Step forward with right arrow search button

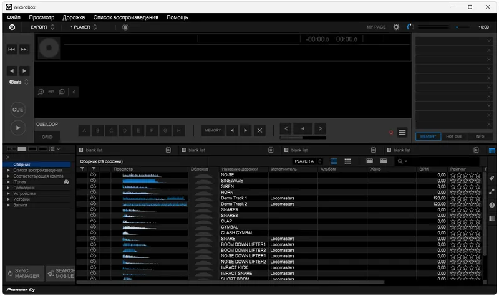click(x=24, y=71)
